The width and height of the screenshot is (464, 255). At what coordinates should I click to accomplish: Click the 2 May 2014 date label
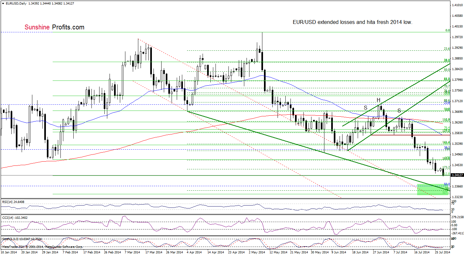coord(257,252)
